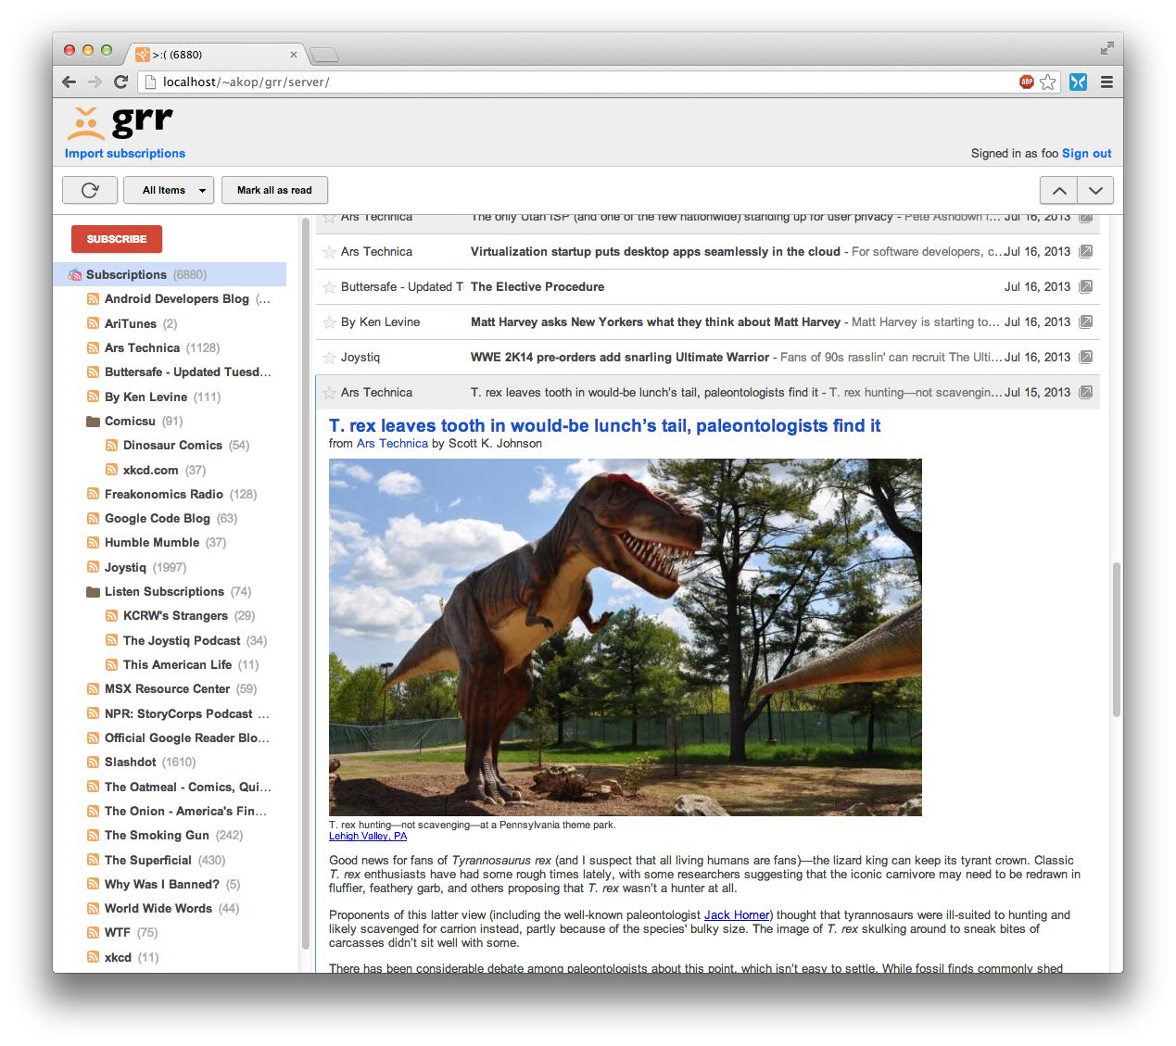This screenshot has height=1046, width=1176.
Task: Click RSS icon beside Slashdot feed
Action: 93,762
